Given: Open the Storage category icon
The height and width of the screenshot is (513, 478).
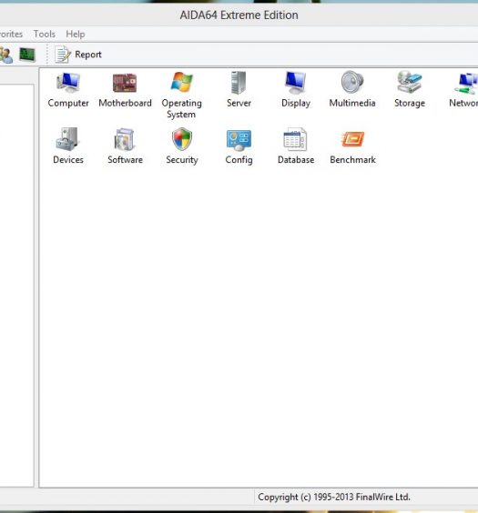Looking at the screenshot, I should click(x=409, y=82).
